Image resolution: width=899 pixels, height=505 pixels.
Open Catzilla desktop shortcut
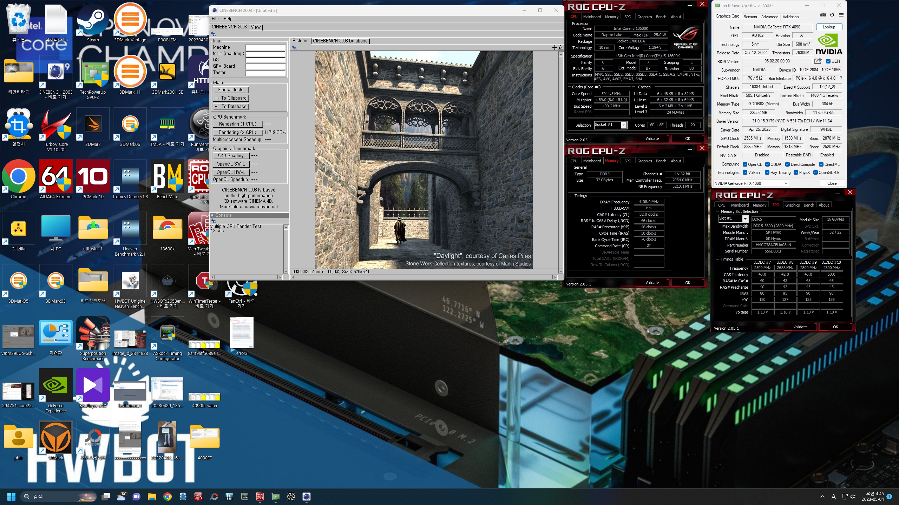coord(18,231)
